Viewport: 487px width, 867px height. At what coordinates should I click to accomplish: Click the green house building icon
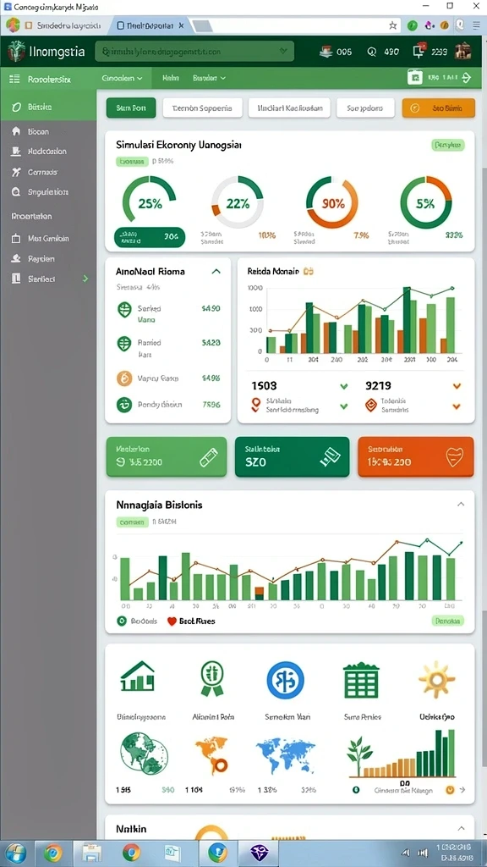(x=137, y=676)
